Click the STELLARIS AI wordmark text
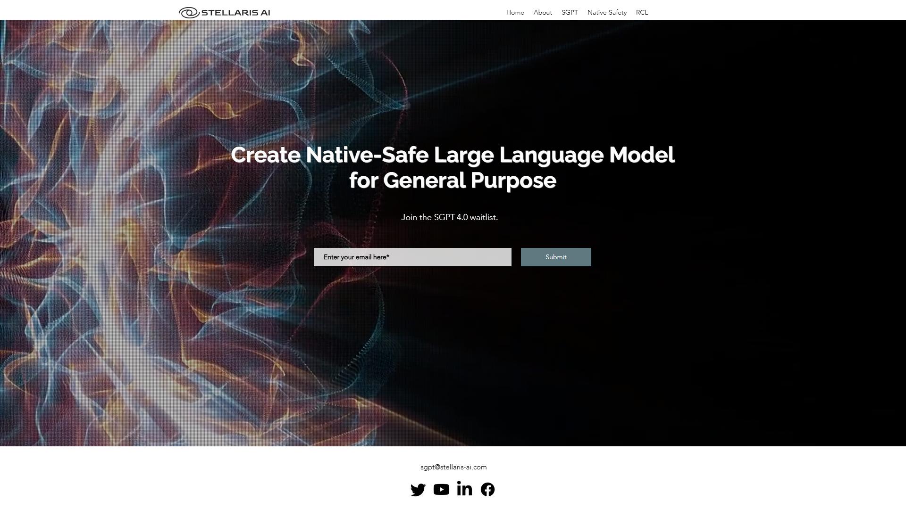The width and height of the screenshot is (906, 509). pos(236,13)
